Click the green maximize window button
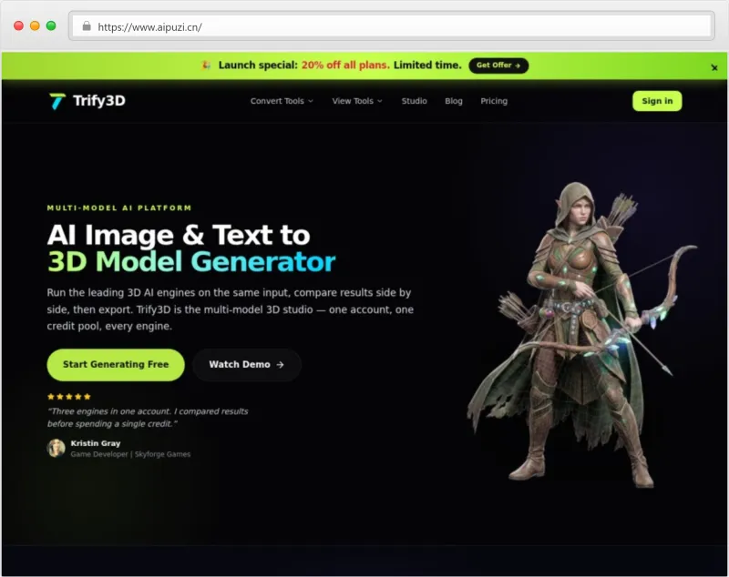Screen dimensions: 729x577 51,26
